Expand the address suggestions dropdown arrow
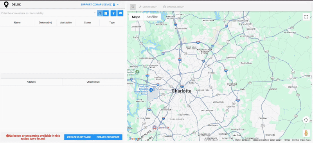The image size is (313, 143). point(95,13)
